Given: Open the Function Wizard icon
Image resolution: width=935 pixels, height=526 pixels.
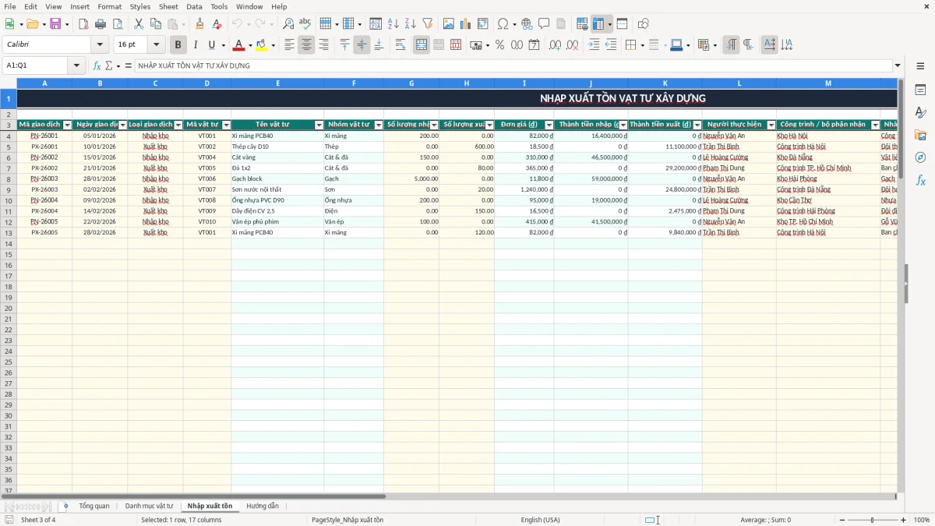Looking at the screenshot, I should pyautogui.click(x=97, y=65).
